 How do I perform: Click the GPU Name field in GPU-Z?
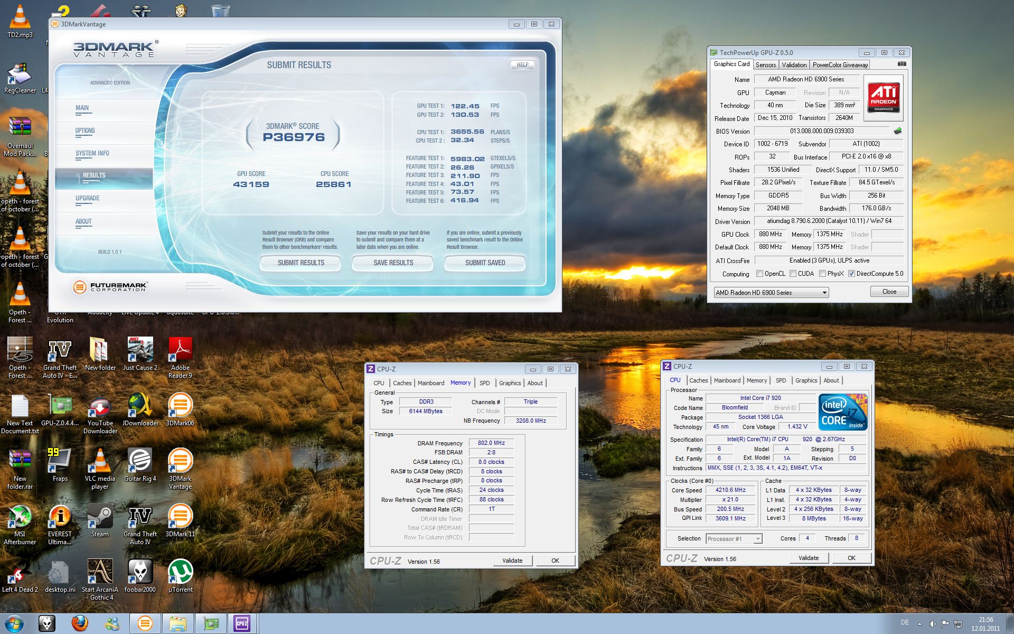(x=806, y=79)
